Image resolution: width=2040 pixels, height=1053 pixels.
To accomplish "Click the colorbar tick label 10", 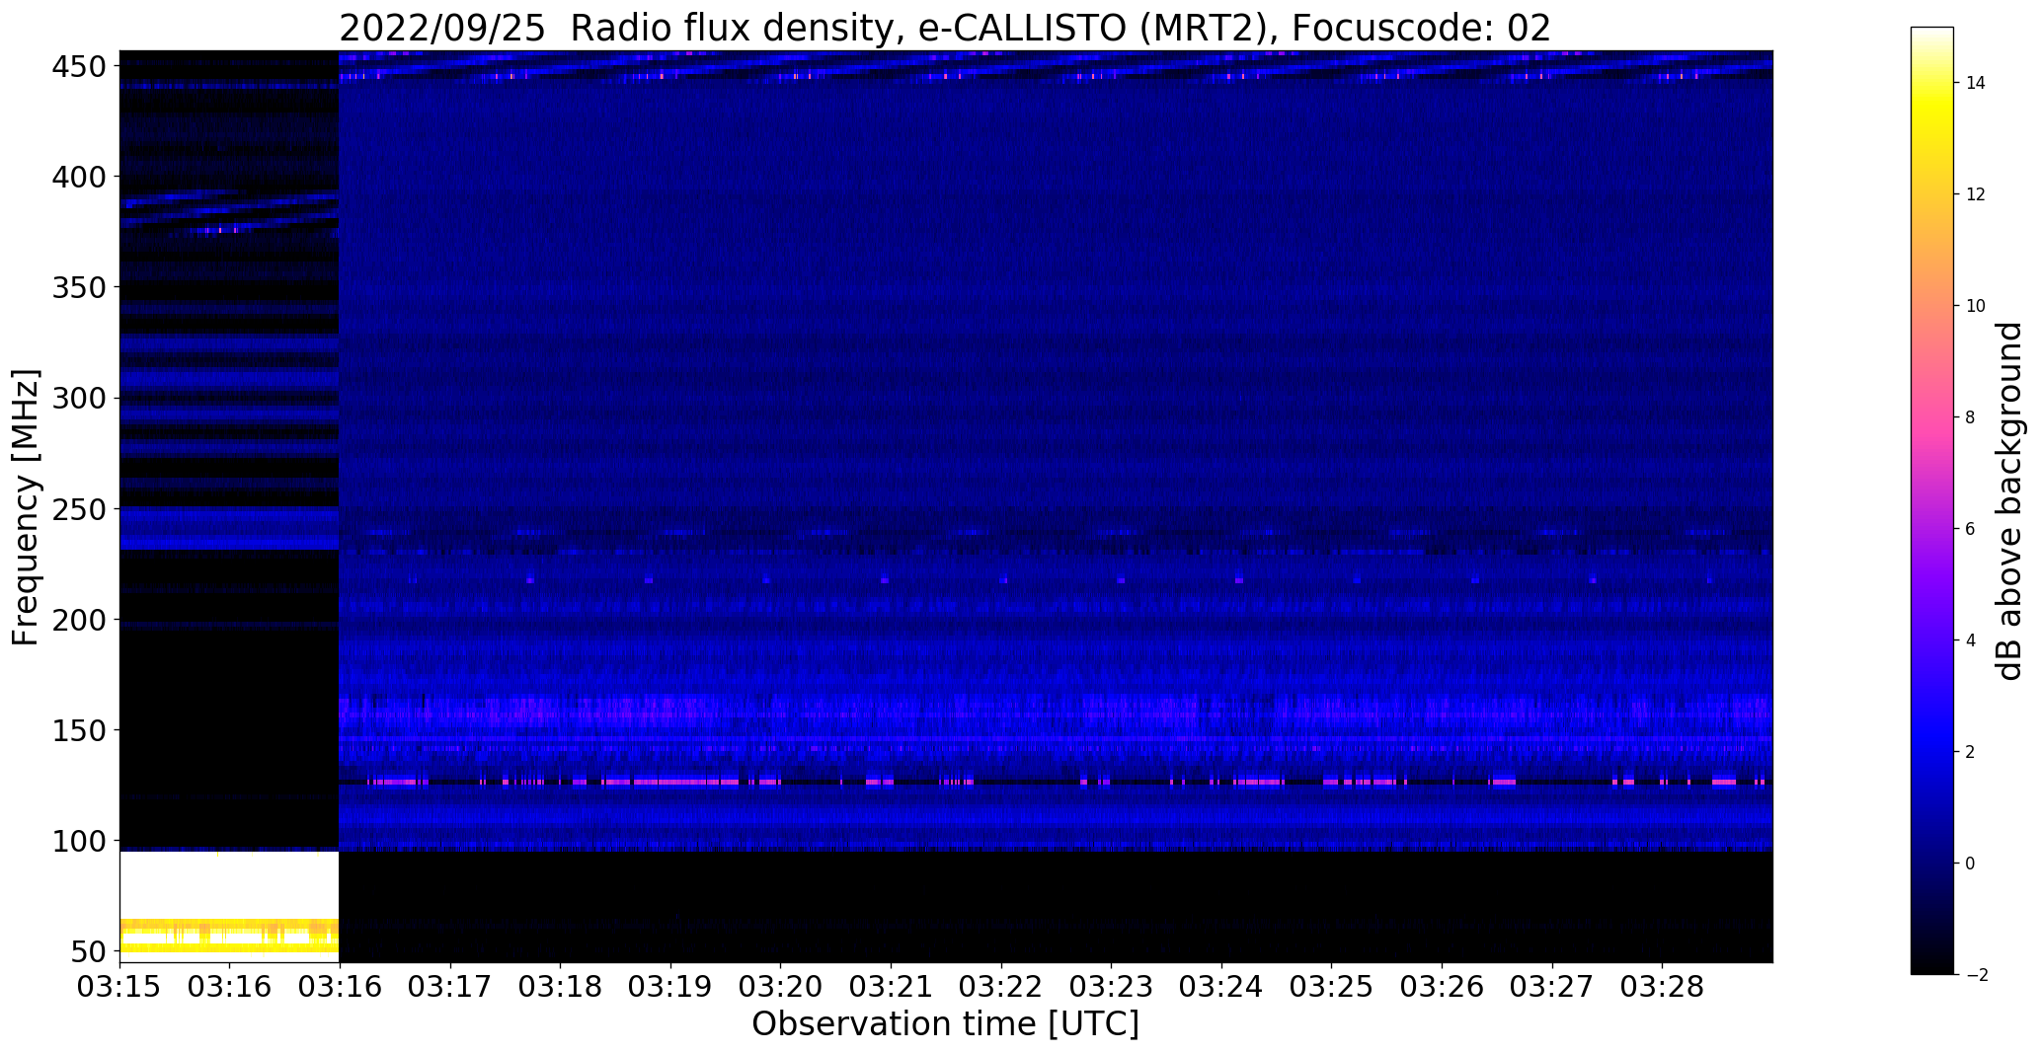I will (x=1975, y=306).
